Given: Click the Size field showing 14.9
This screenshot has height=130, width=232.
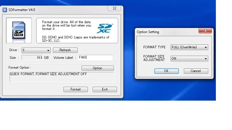Looking at the screenshot, I should (x=32, y=58).
